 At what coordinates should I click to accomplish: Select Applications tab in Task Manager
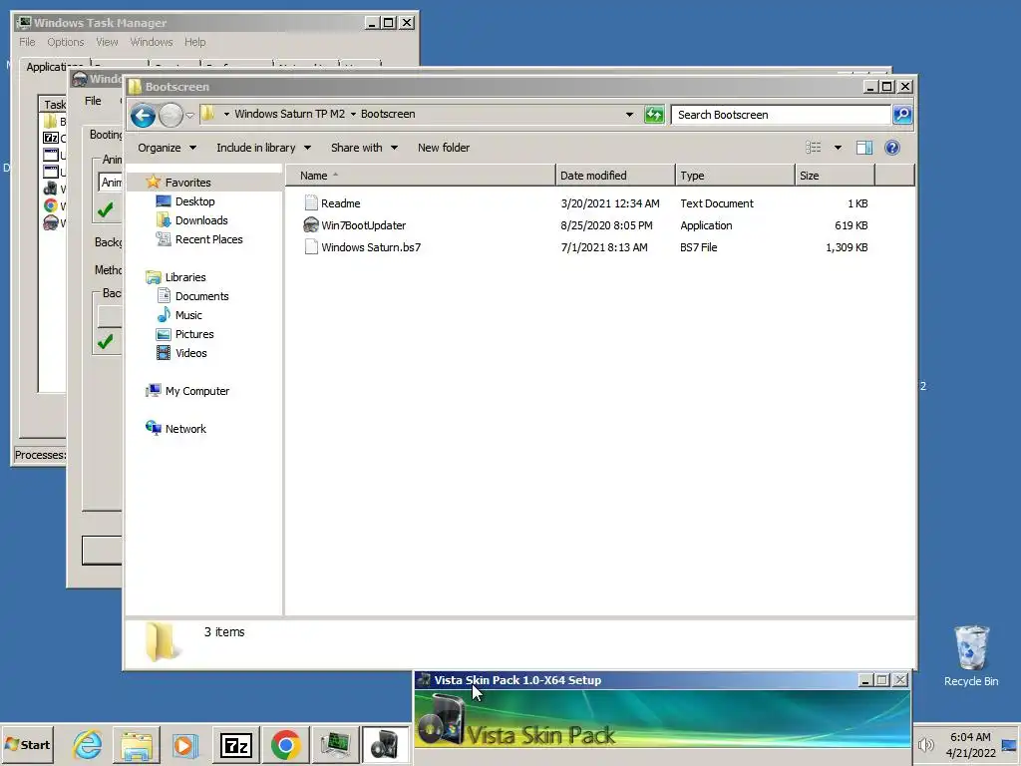[x=54, y=67]
